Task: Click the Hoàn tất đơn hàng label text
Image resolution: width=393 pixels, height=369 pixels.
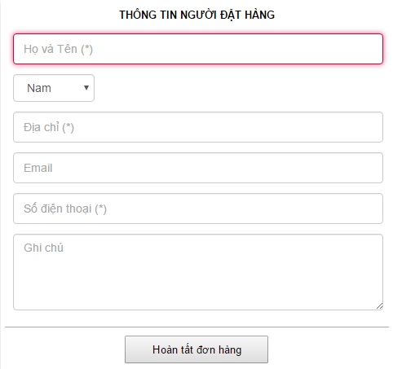Action: click(x=196, y=349)
